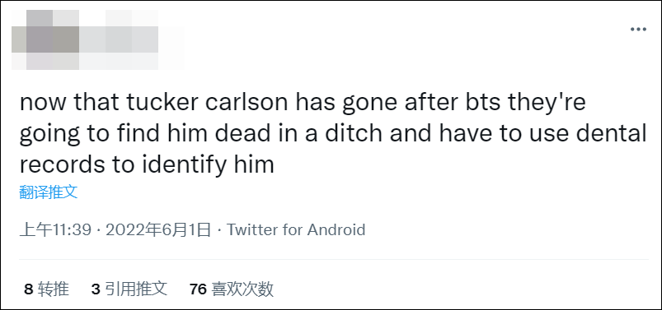The width and height of the screenshot is (662, 310).
Task: View the 引用推文 quote tweets list
Action: [129, 289]
